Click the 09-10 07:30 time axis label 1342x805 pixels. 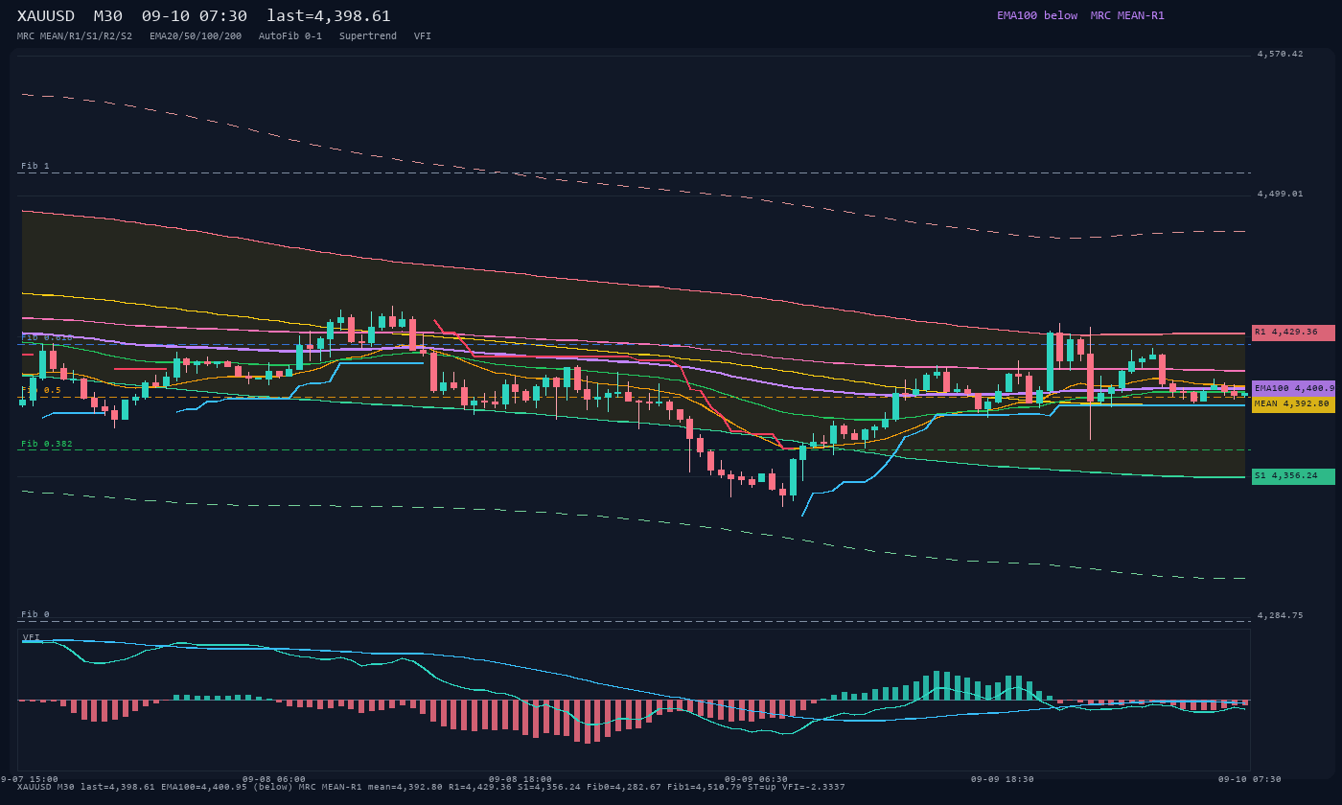pyautogui.click(x=1250, y=779)
